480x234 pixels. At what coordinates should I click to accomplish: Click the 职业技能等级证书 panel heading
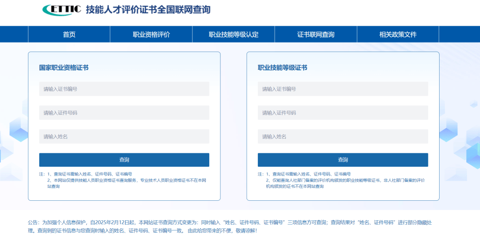click(x=282, y=68)
